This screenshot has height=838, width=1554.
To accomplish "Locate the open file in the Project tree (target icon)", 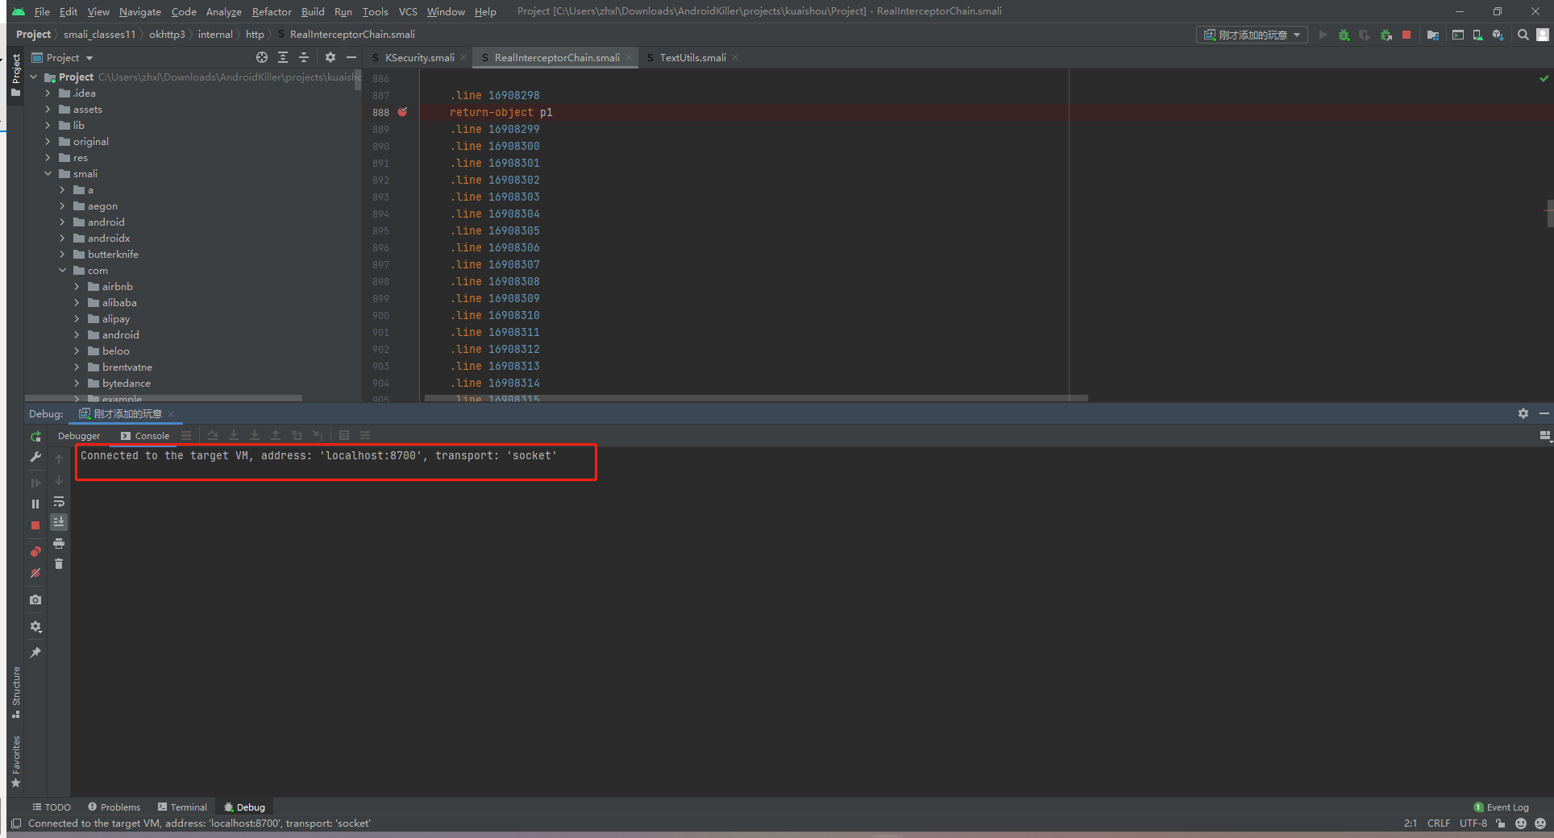I will [x=262, y=57].
